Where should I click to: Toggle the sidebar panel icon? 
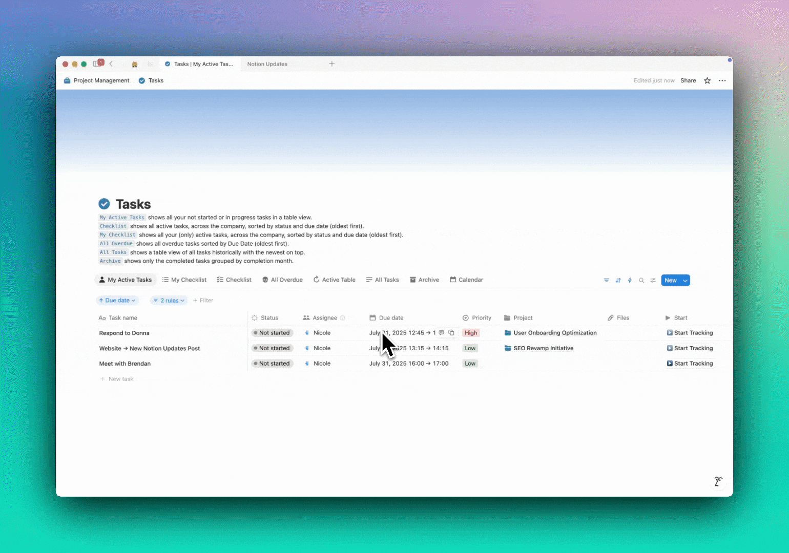pyautogui.click(x=97, y=64)
